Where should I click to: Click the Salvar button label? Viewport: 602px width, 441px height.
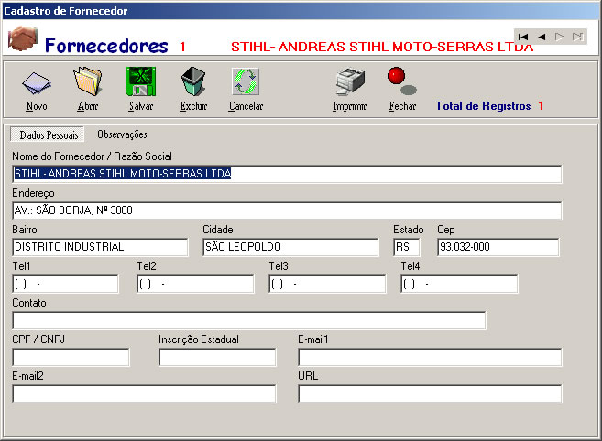point(141,106)
